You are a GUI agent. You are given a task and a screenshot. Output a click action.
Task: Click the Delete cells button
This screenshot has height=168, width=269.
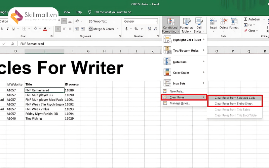[x=224, y=25]
